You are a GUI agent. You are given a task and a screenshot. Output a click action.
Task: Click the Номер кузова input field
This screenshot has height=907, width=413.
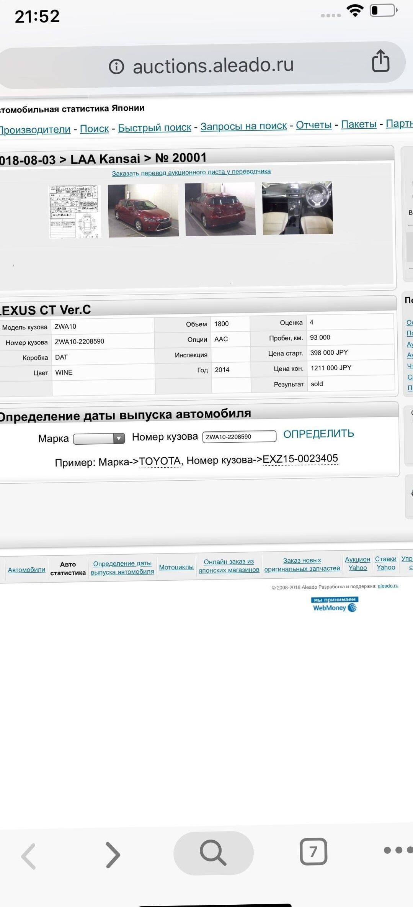coord(239,437)
